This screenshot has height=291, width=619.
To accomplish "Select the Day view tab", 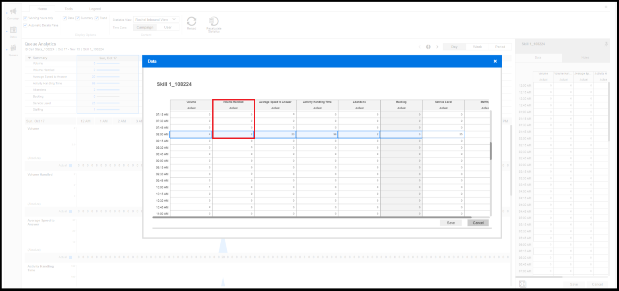I will click(454, 47).
